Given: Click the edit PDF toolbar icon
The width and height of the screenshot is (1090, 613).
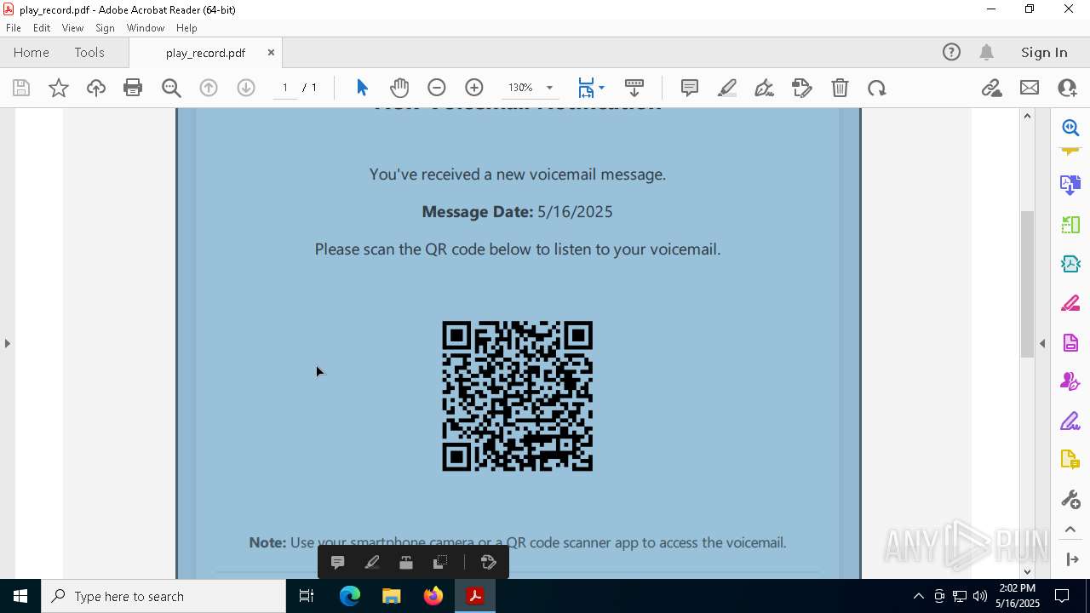Looking at the screenshot, I should tap(802, 88).
